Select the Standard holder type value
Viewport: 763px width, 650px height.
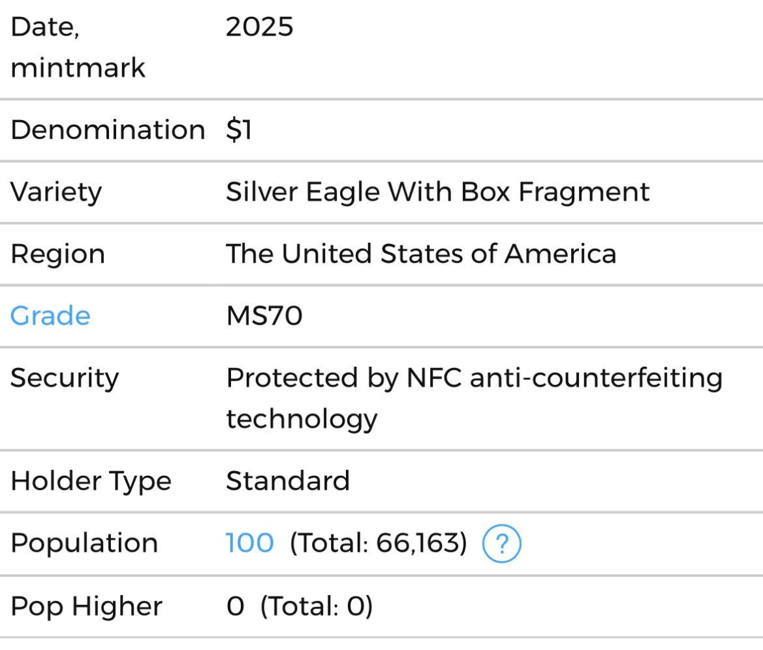pos(288,481)
